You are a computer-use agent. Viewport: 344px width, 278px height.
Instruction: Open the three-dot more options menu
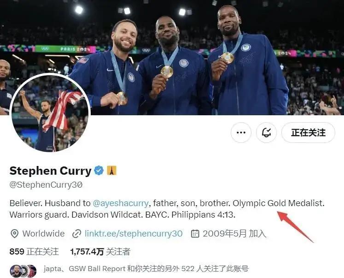click(x=241, y=132)
